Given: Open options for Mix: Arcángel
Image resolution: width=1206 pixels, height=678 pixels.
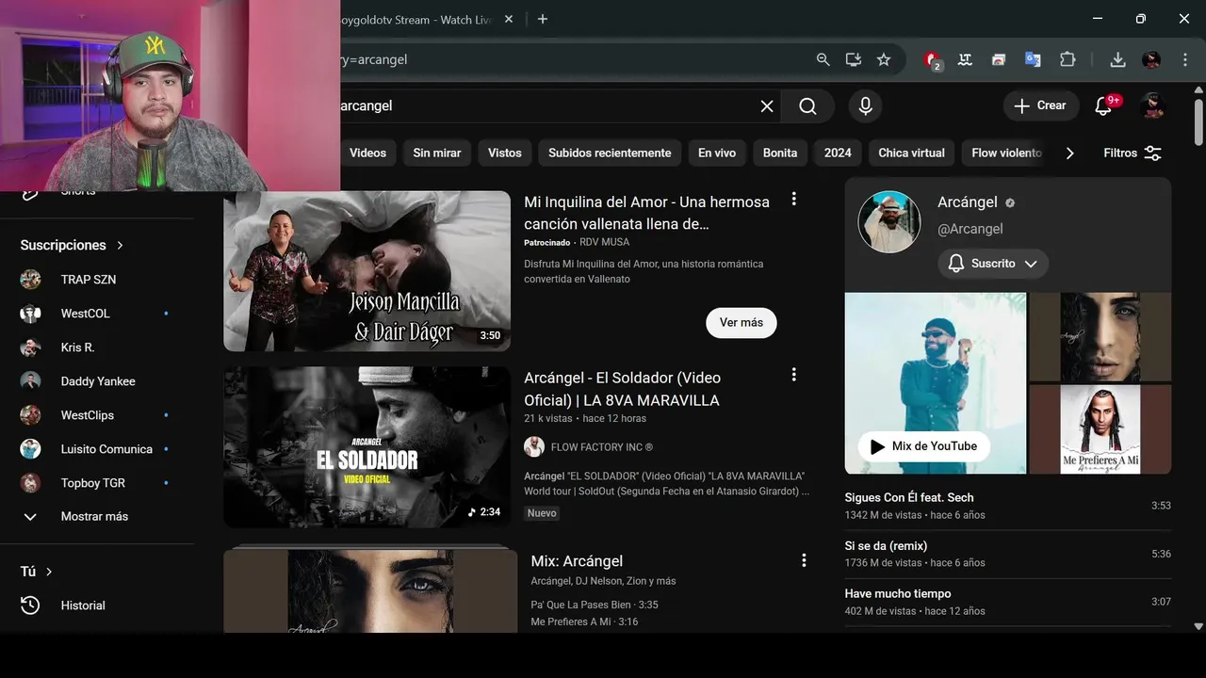Looking at the screenshot, I should [804, 560].
